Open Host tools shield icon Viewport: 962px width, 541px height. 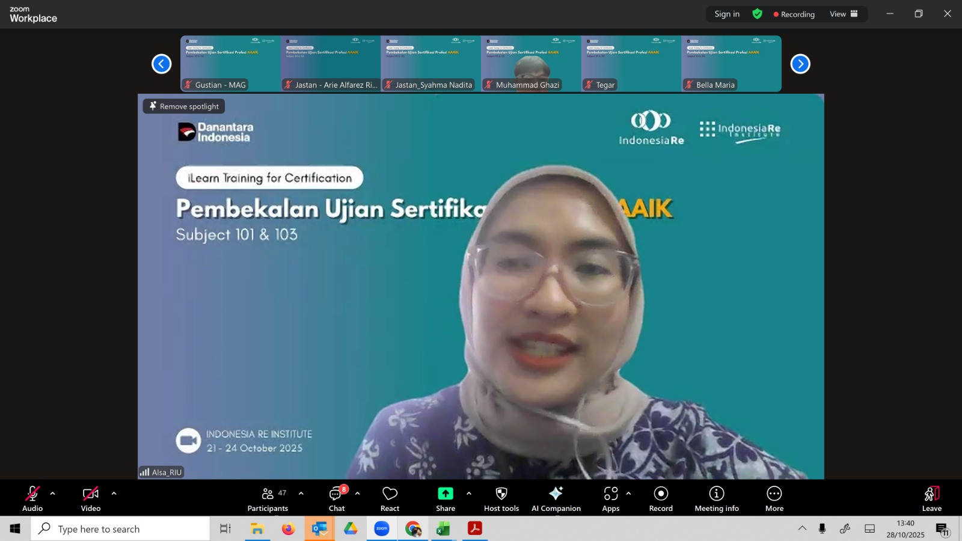[x=501, y=494]
